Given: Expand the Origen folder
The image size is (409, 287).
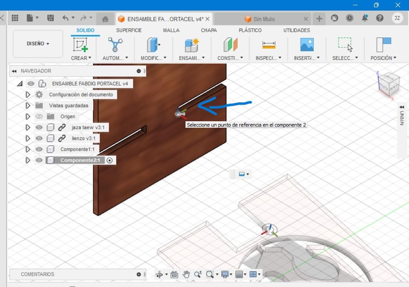Looking at the screenshot, I should (x=28, y=117).
